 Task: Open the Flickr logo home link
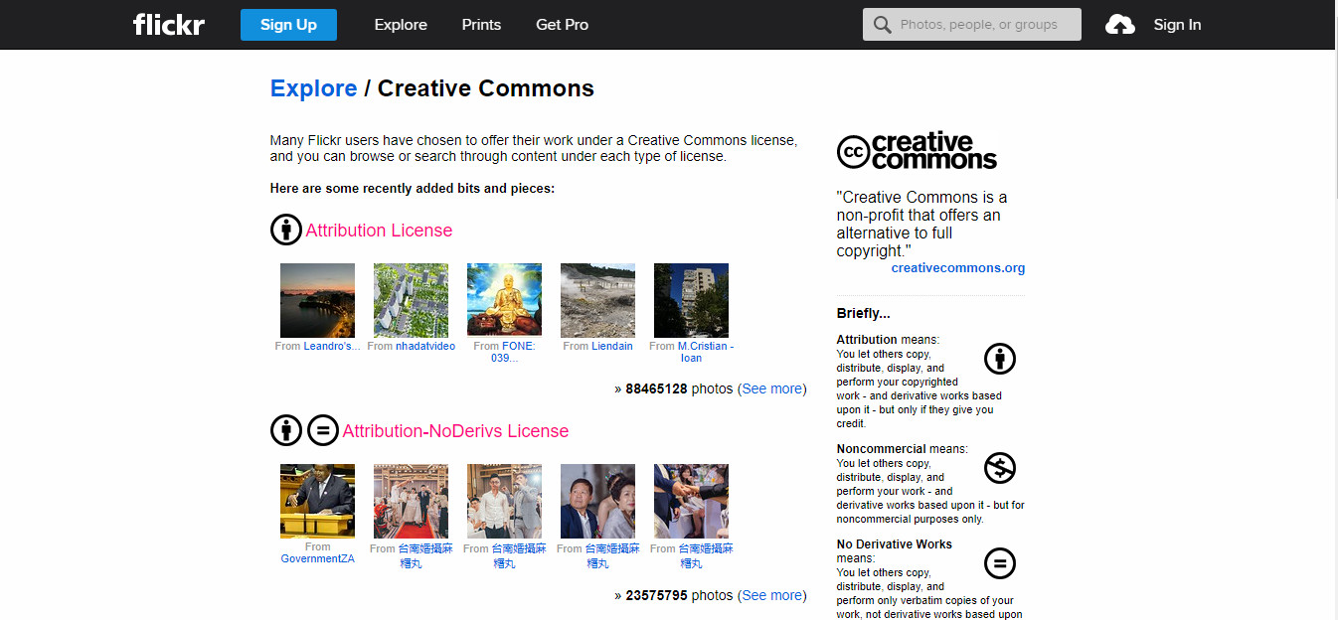[x=169, y=24]
